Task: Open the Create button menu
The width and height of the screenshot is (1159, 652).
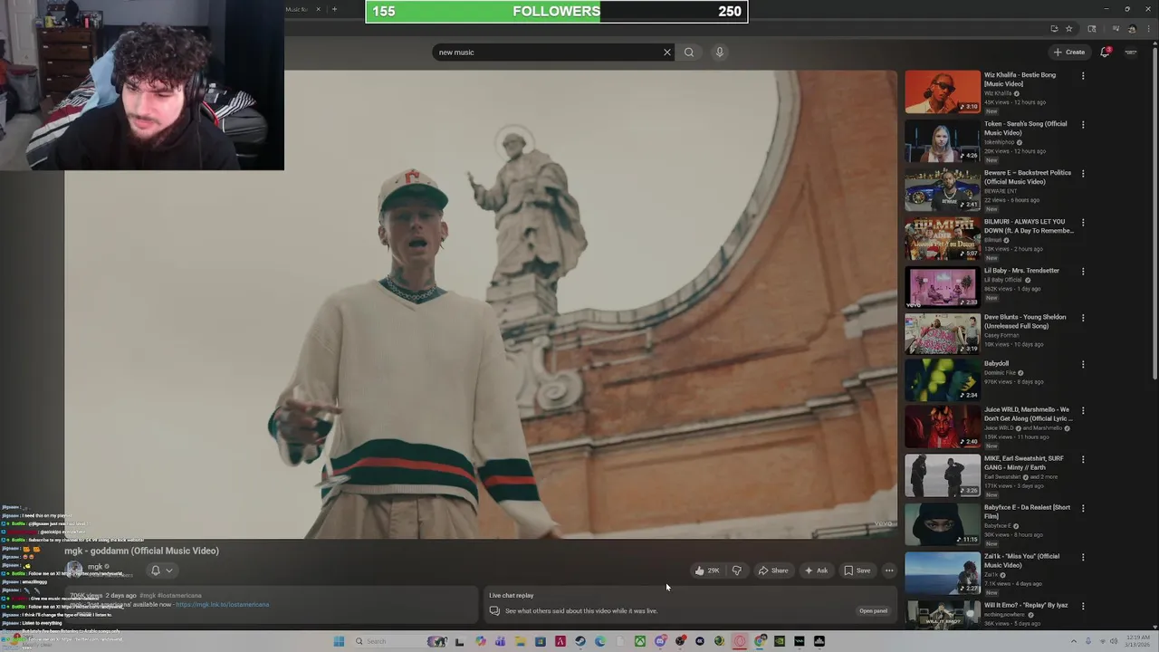Action: pyautogui.click(x=1070, y=53)
